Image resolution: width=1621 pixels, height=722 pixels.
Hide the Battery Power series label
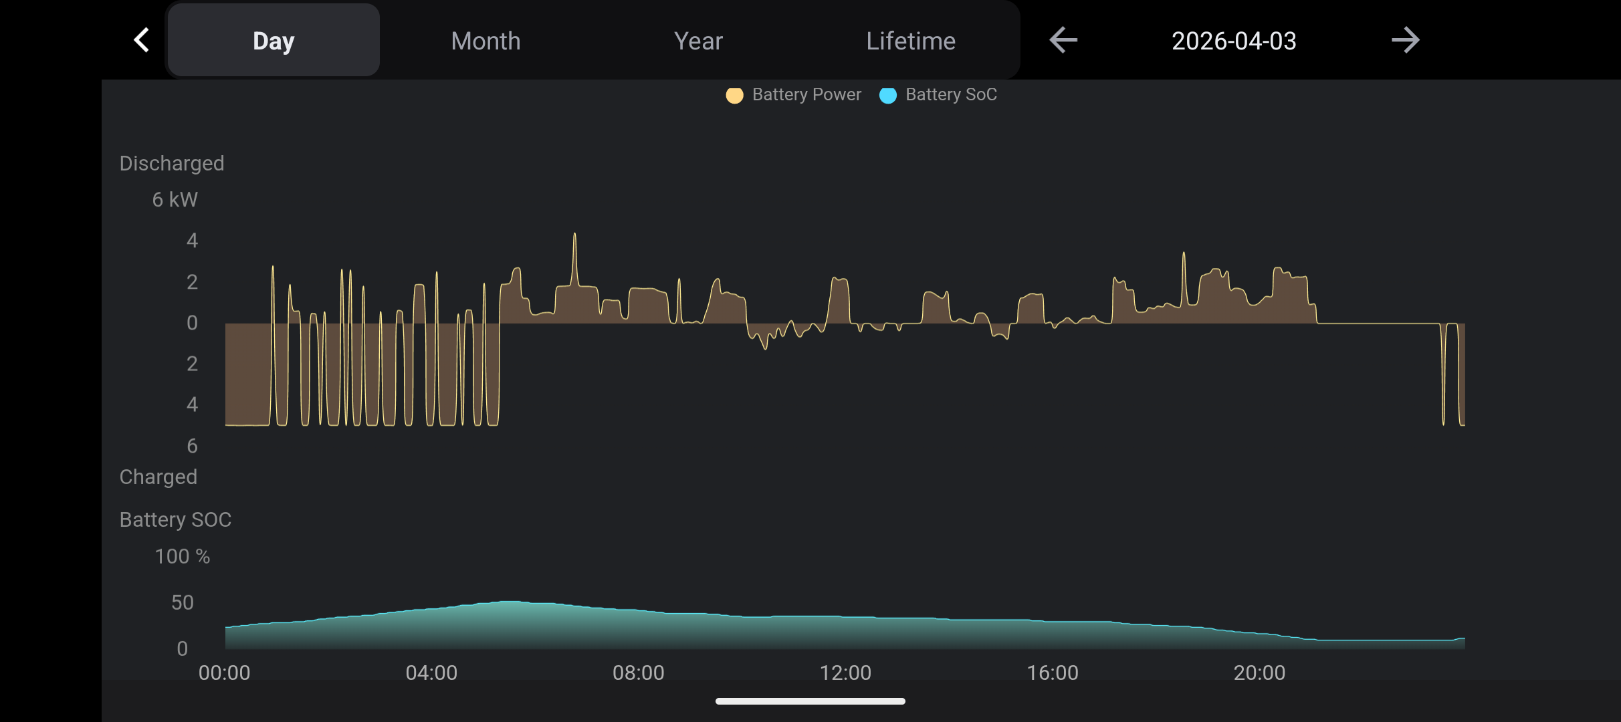pyautogui.click(x=806, y=95)
